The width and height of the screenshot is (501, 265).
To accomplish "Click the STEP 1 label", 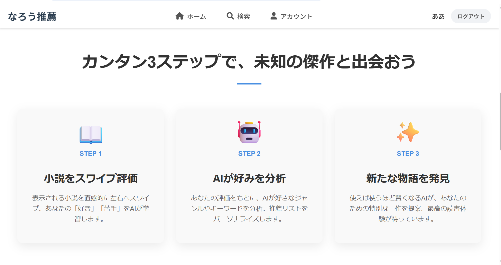I will point(91,154).
